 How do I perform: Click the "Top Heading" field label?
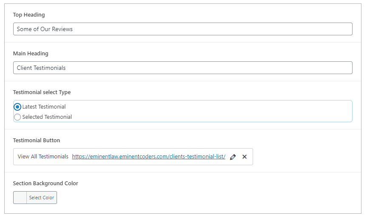click(29, 15)
